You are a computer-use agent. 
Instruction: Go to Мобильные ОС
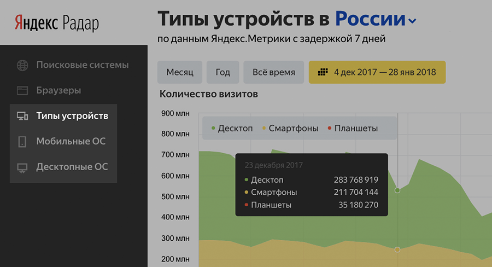71,141
